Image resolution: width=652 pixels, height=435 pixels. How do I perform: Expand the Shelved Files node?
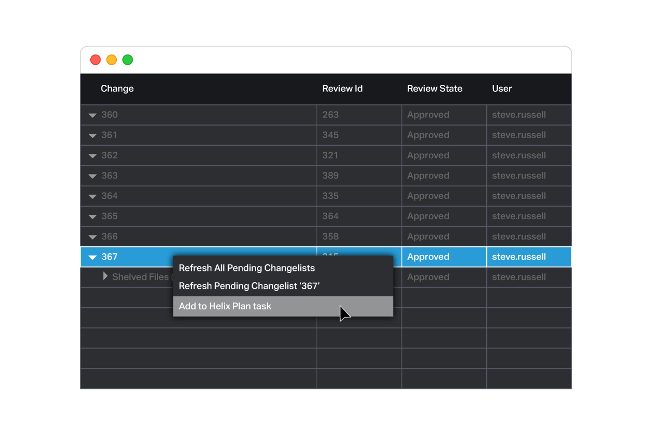pos(105,276)
